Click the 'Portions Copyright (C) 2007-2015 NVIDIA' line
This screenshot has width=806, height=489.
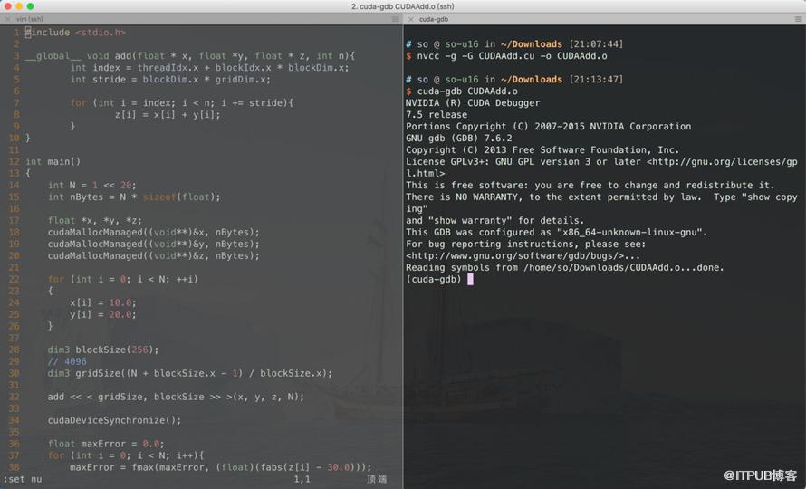549,127
